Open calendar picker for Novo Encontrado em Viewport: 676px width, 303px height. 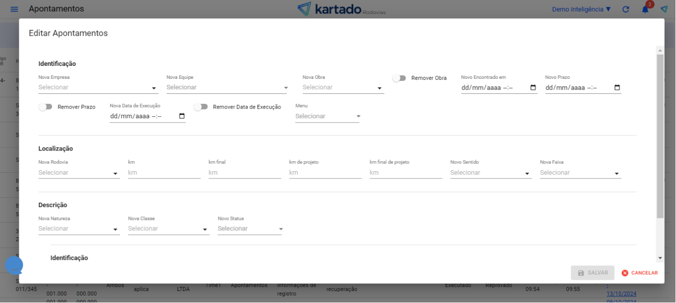click(533, 88)
